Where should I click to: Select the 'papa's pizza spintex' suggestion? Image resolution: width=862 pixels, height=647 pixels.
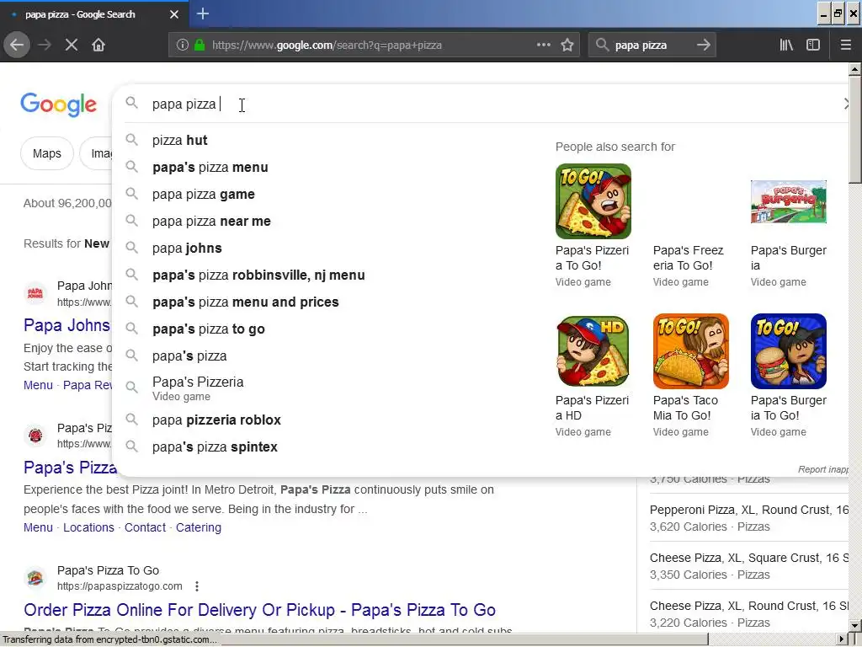point(215,446)
